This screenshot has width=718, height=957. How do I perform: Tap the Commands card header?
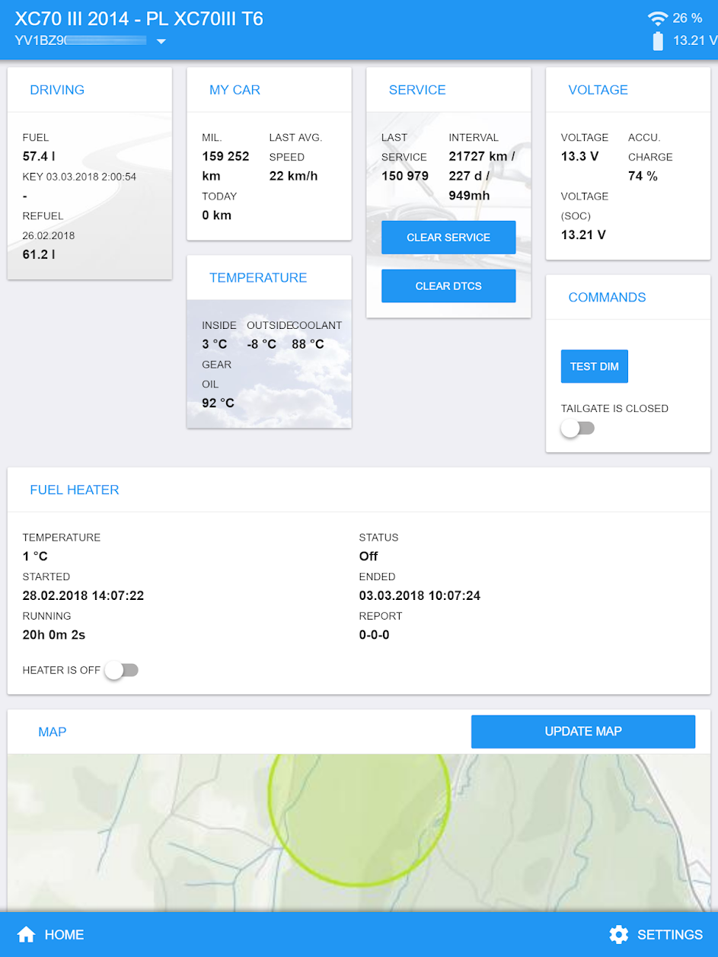point(607,298)
